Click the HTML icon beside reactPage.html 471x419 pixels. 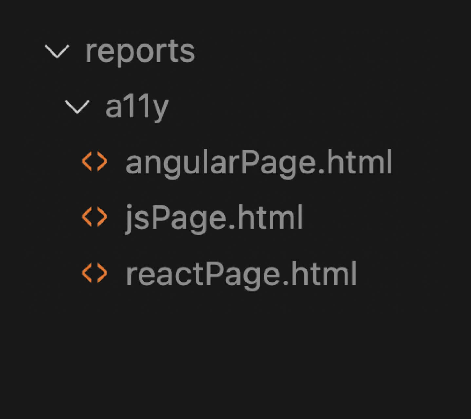pos(94,273)
